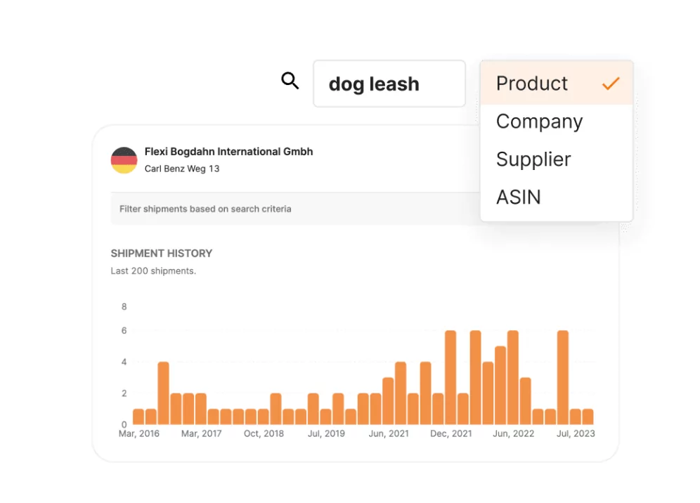Click the y-axis label 6

tap(124, 331)
